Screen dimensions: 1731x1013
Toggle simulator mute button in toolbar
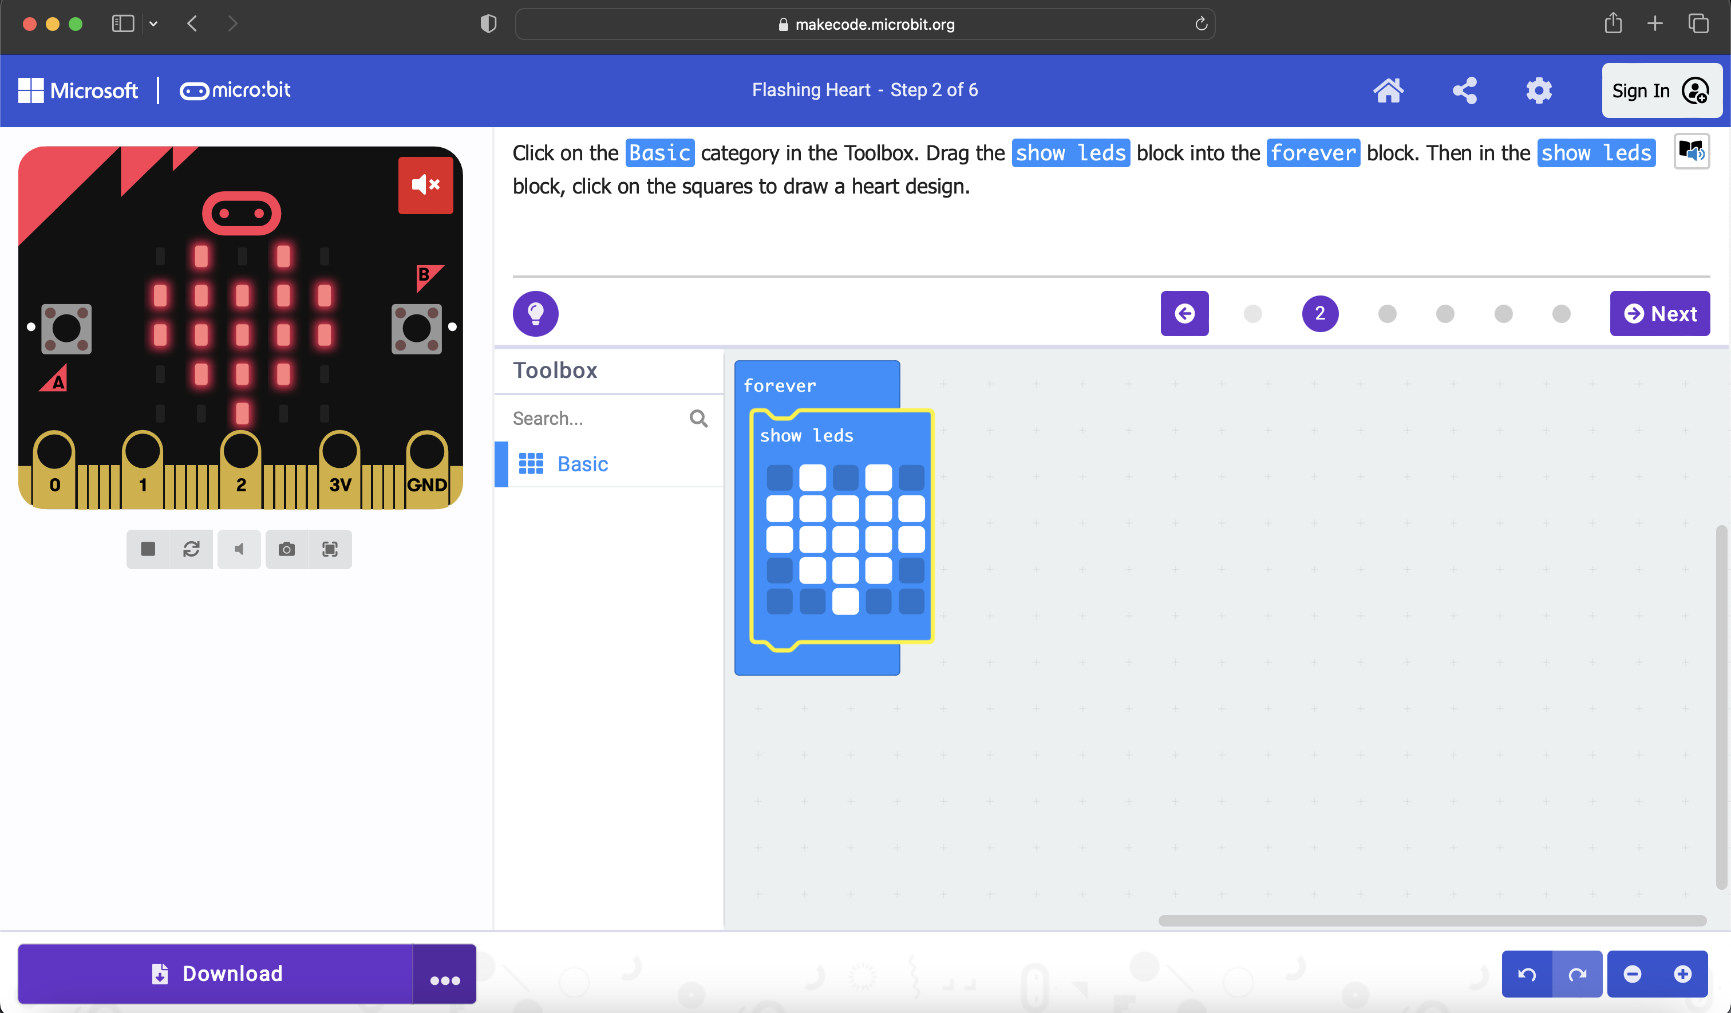(238, 549)
